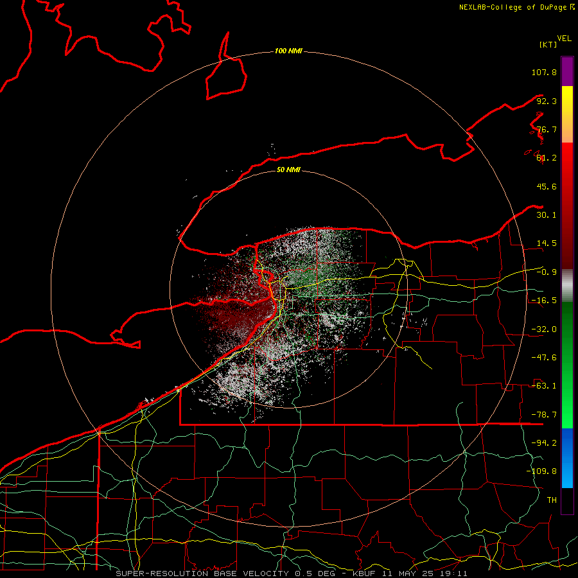The image size is (578, 578).
Task: Click the blue segment of velocity color bar
Action: coord(567,458)
